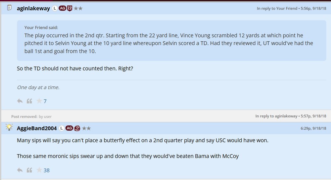Click the AG badge next to AggieBand2004
This screenshot has width=331, height=180.
point(69,128)
